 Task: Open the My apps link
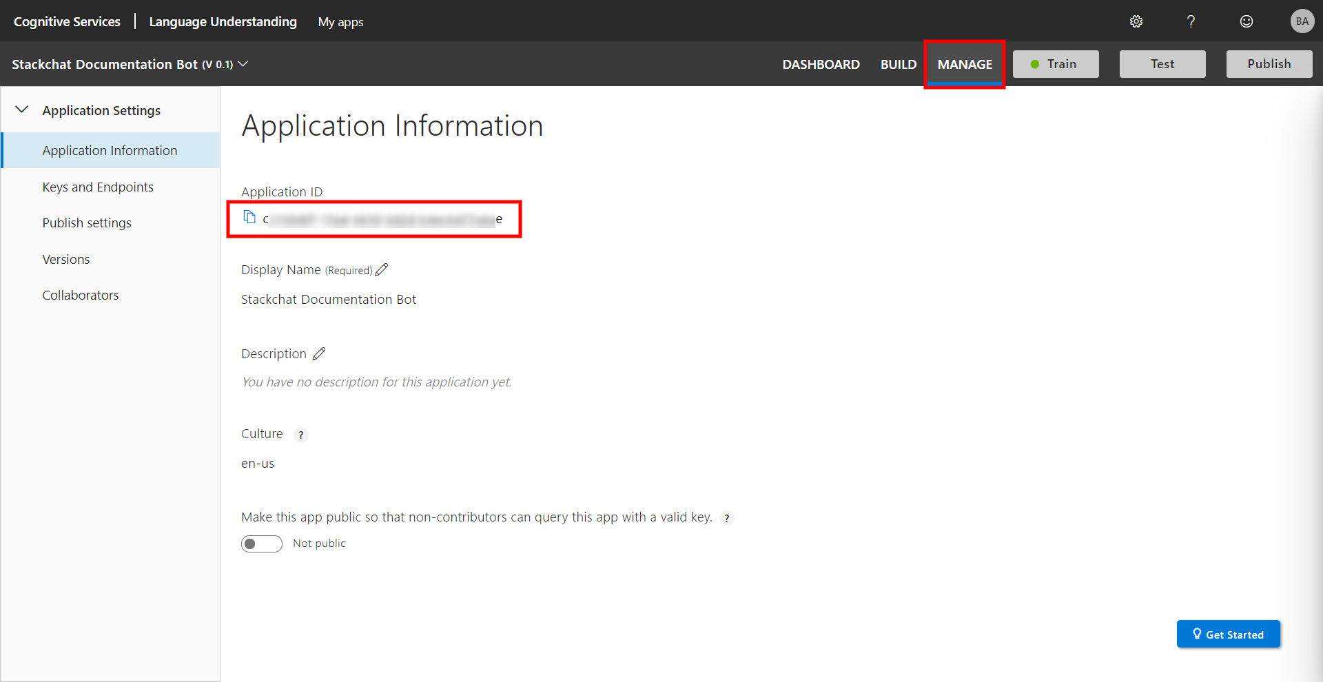click(x=340, y=22)
